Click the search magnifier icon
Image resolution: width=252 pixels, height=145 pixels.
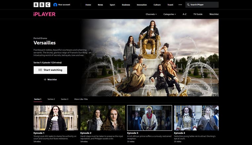click(x=188, y=5)
